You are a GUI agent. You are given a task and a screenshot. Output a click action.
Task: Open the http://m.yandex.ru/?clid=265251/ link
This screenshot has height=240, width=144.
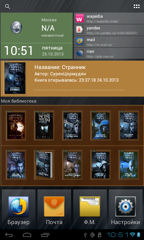[x=112, y=33]
